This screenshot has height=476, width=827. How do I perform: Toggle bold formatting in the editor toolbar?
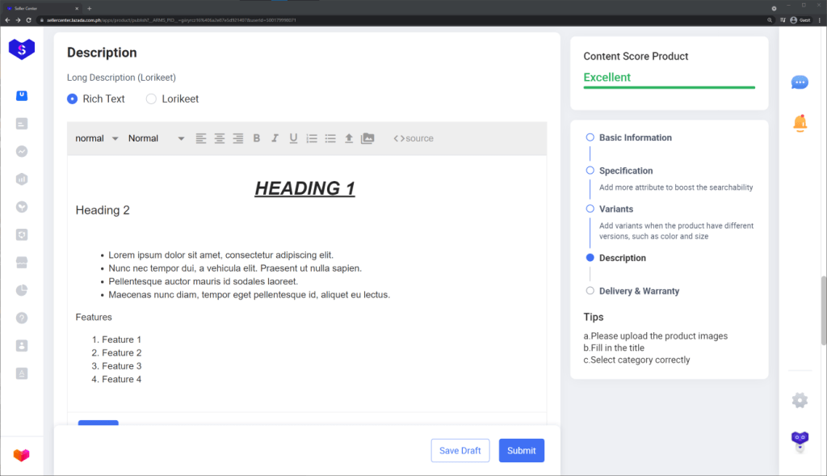[x=257, y=138]
